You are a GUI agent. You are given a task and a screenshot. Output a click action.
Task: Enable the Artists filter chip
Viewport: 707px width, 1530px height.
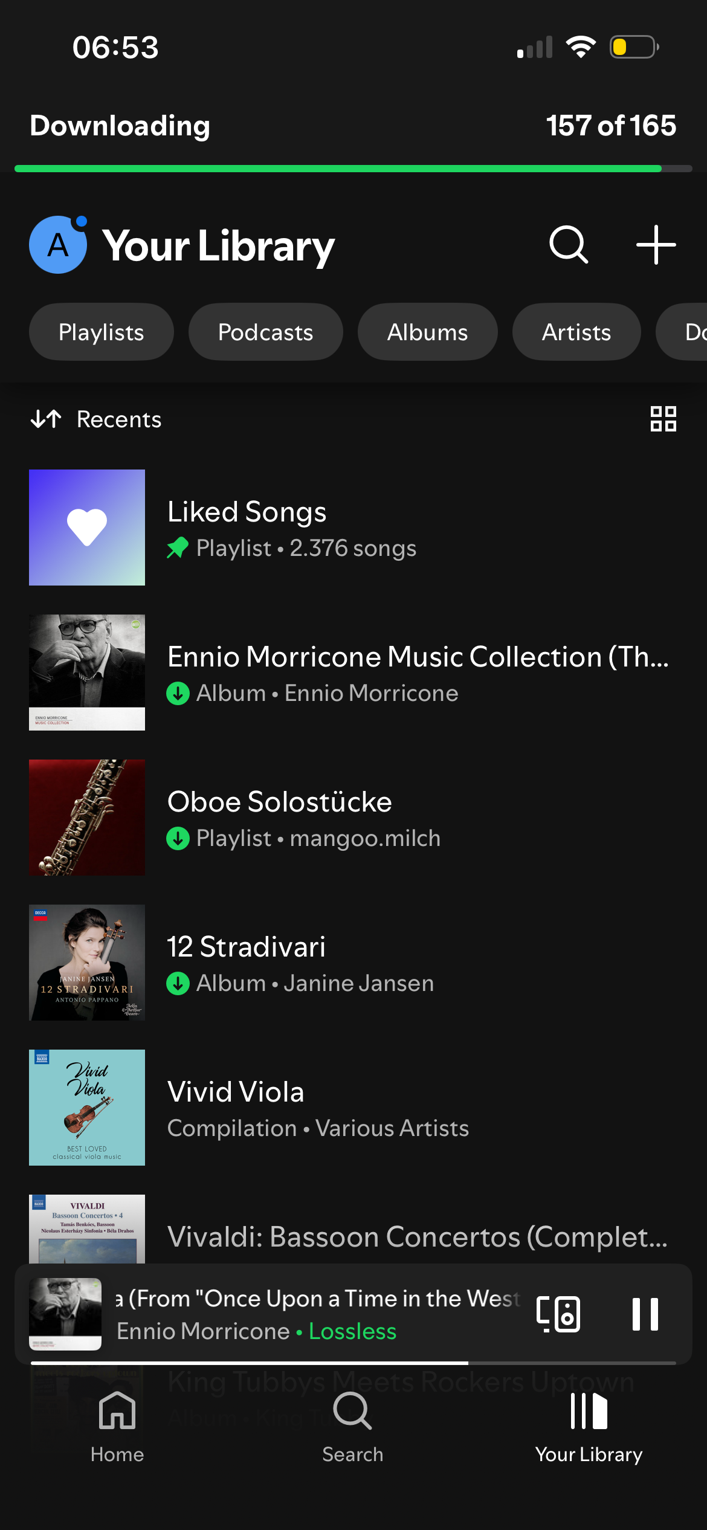click(x=576, y=332)
